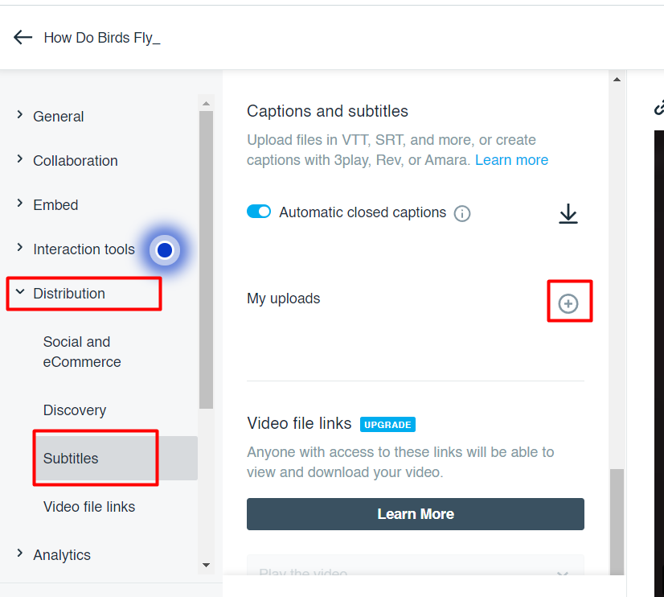The image size is (664, 597).
Task: Open the Learn more captions link
Action: click(511, 160)
